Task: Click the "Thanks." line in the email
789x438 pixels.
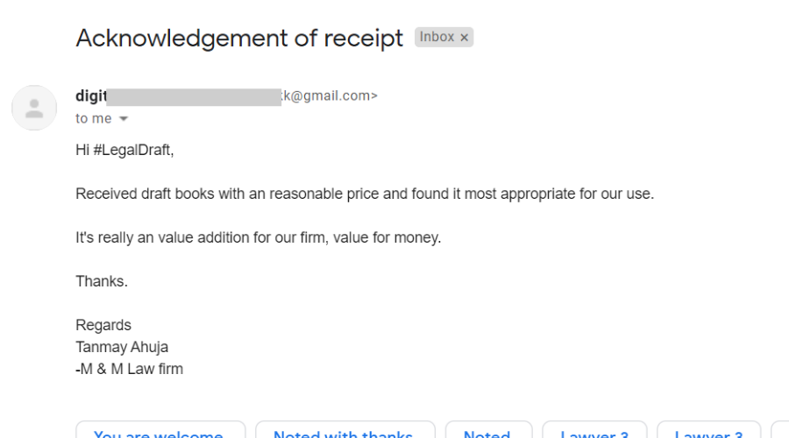Action: [x=102, y=281]
